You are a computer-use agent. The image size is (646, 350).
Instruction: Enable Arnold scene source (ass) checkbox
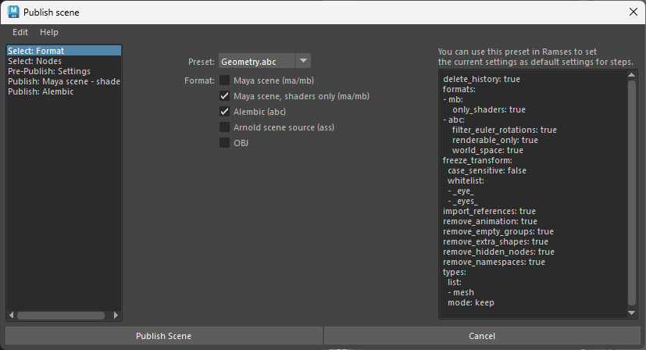pos(224,127)
